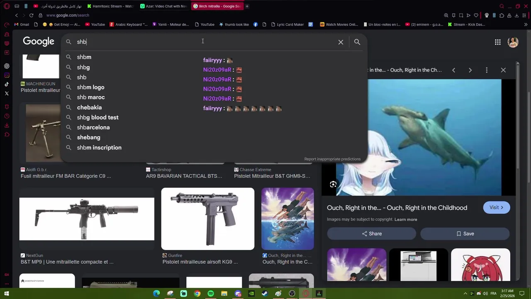
Task: Open the Learn more copyright link
Action: tap(406, 219)
